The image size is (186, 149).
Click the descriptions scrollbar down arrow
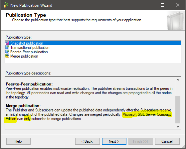tap(178, 127)
